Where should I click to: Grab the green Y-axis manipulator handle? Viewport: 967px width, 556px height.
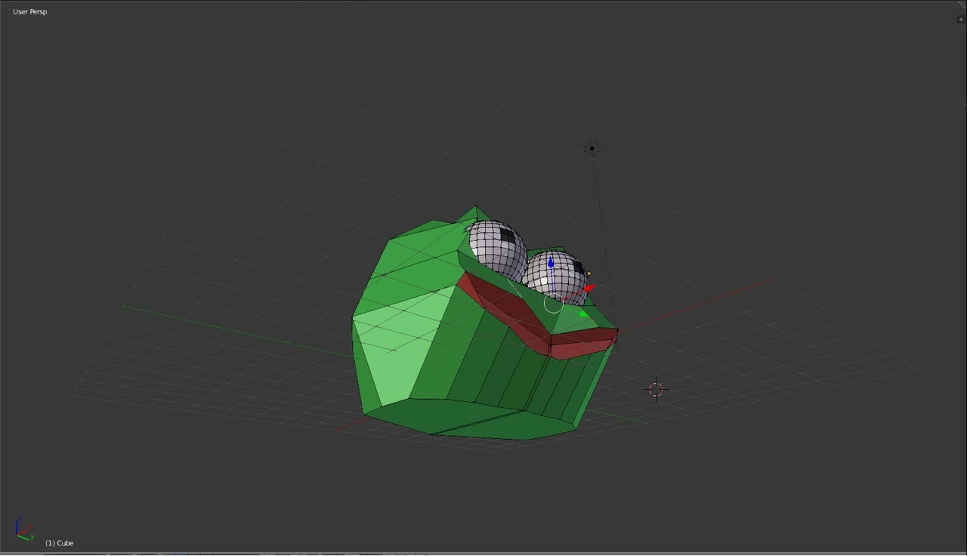coord(582,314)
